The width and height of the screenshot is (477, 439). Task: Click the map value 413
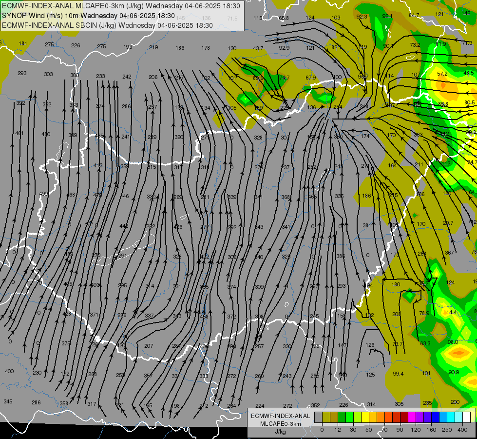pos(98,165)
